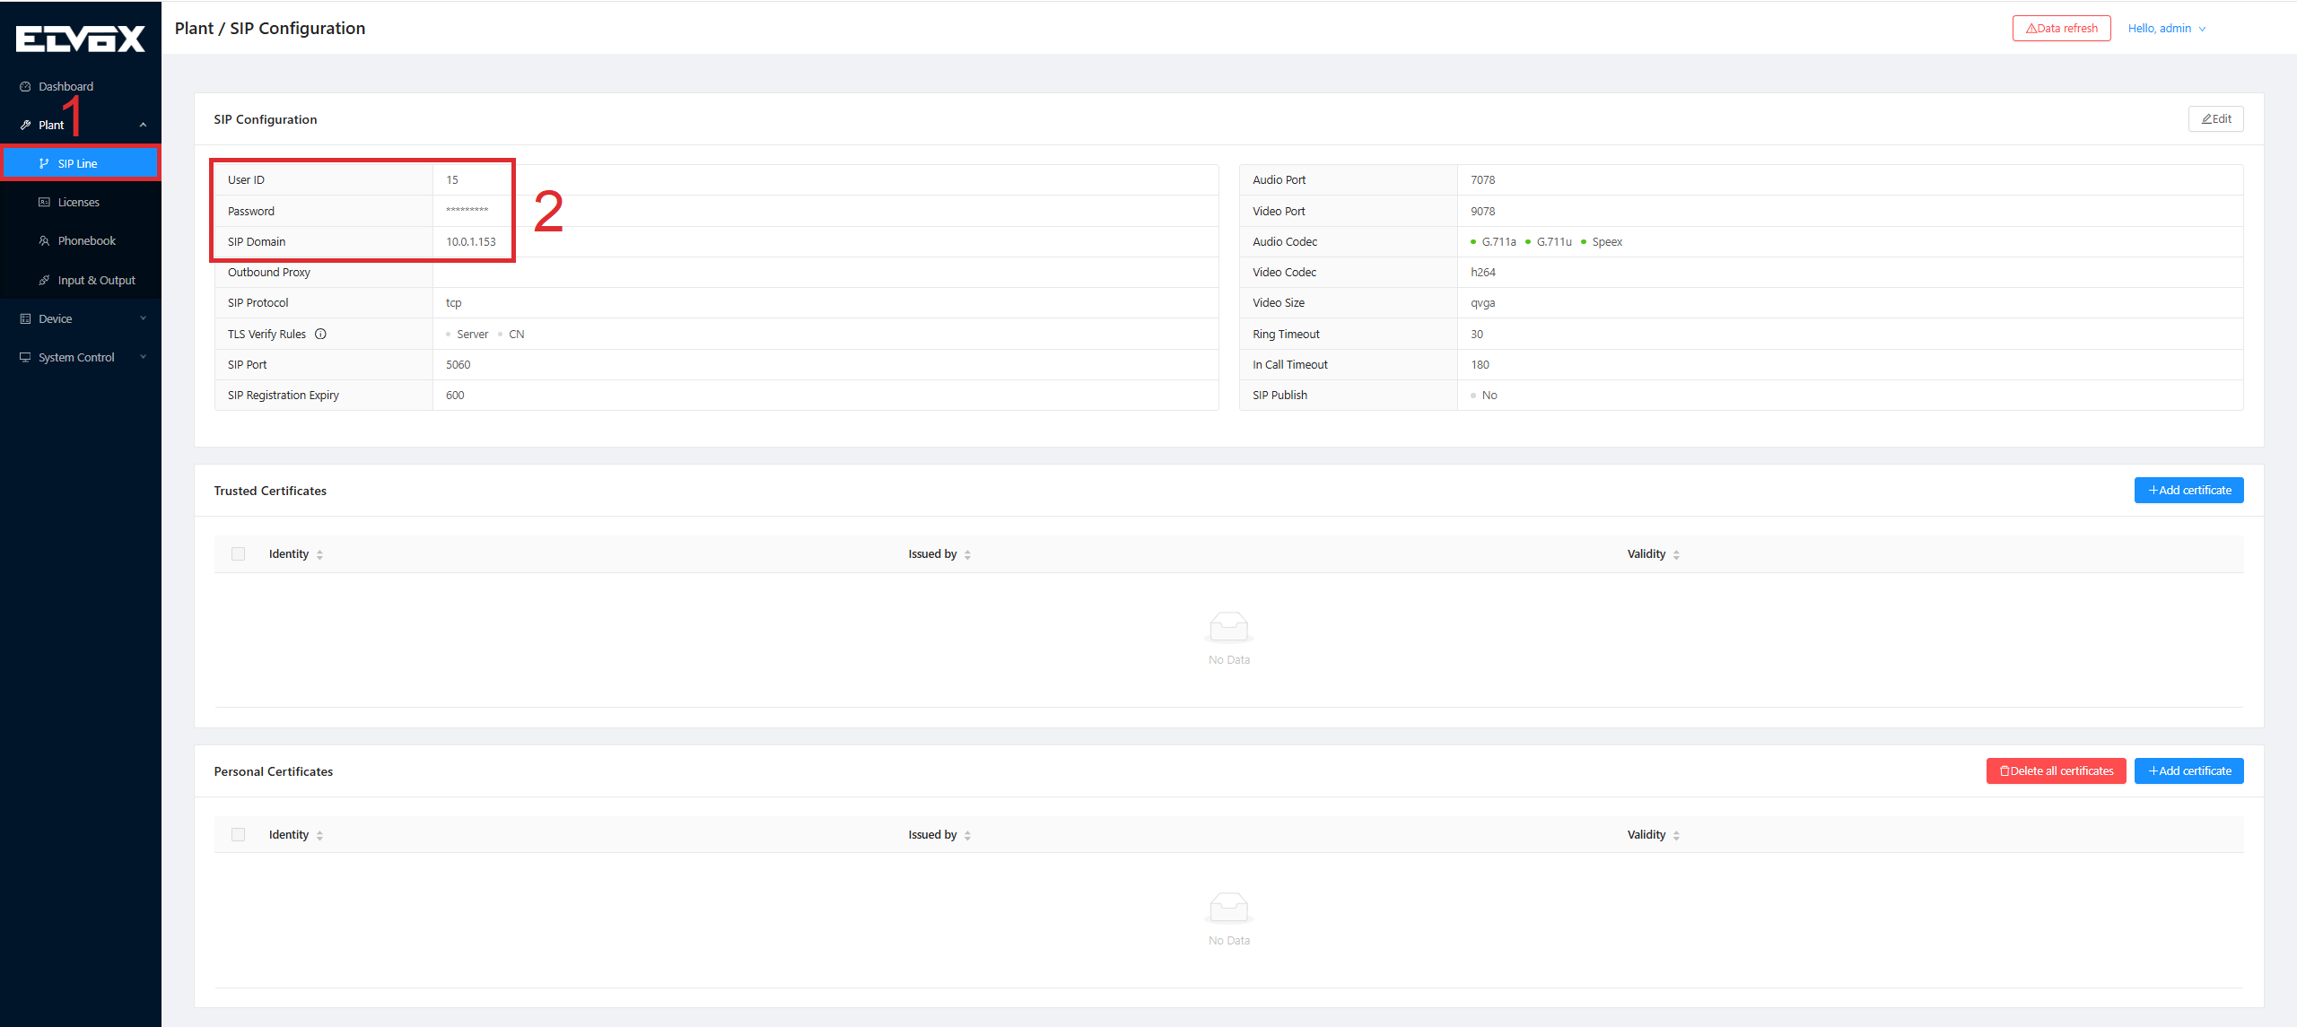The image size is (2297, 1027).
Task: Open the Hello, admin dropdown
Action: (2166, 29)
